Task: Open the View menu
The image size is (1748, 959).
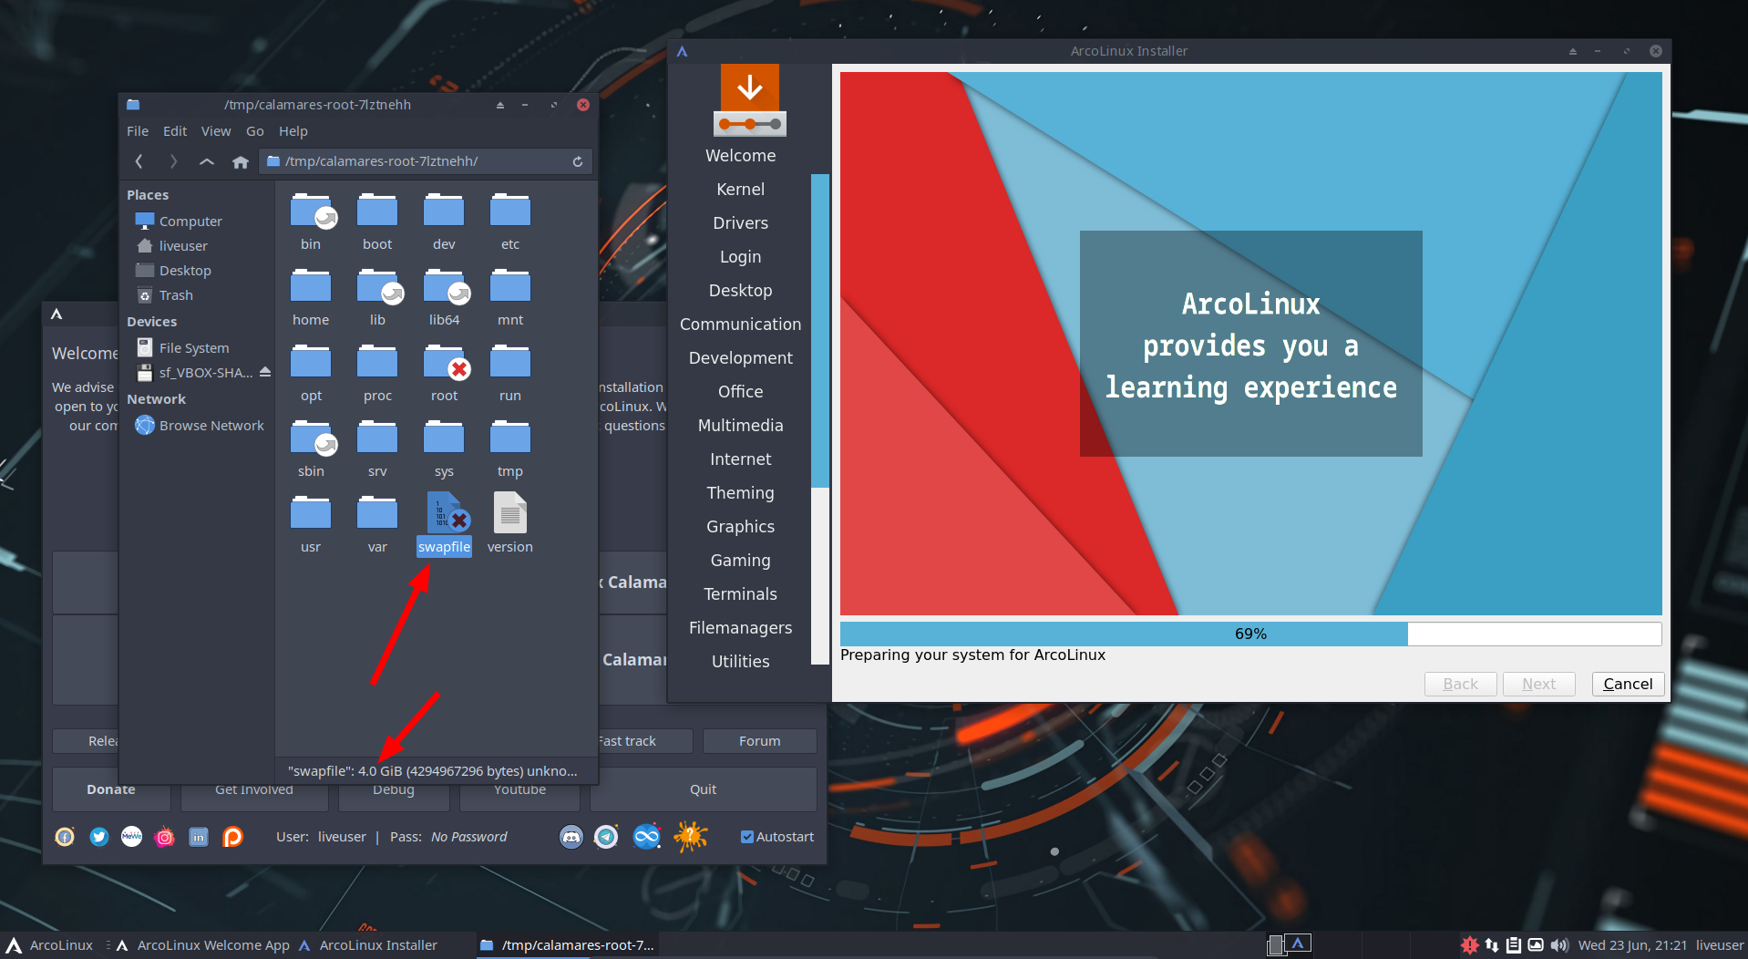Action: coord(216,131)
